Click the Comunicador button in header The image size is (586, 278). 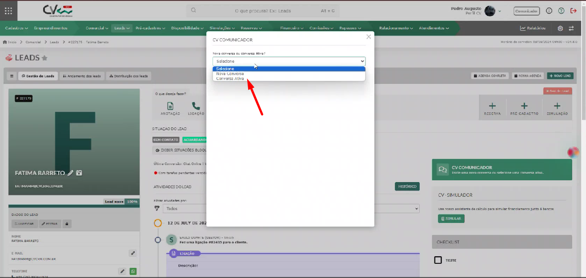pos(527,11)
